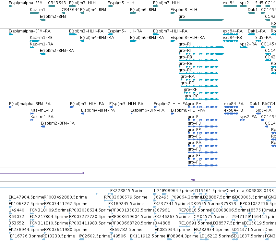Select the E(spl)m6-BFM-PA protein label
The height and width of the screenshot is (241, 276).
[148, 110]
